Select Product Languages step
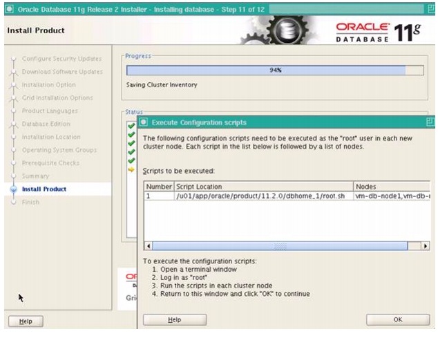438x345 pixels. click(x=50, y=111)
